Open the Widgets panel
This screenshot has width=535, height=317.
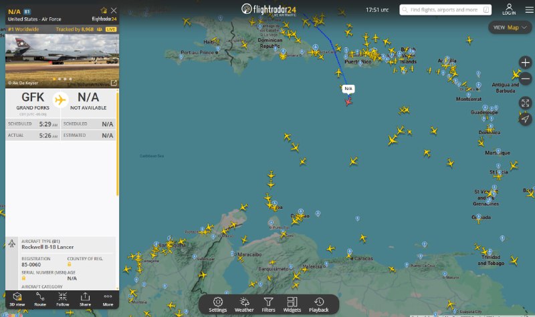292,304
